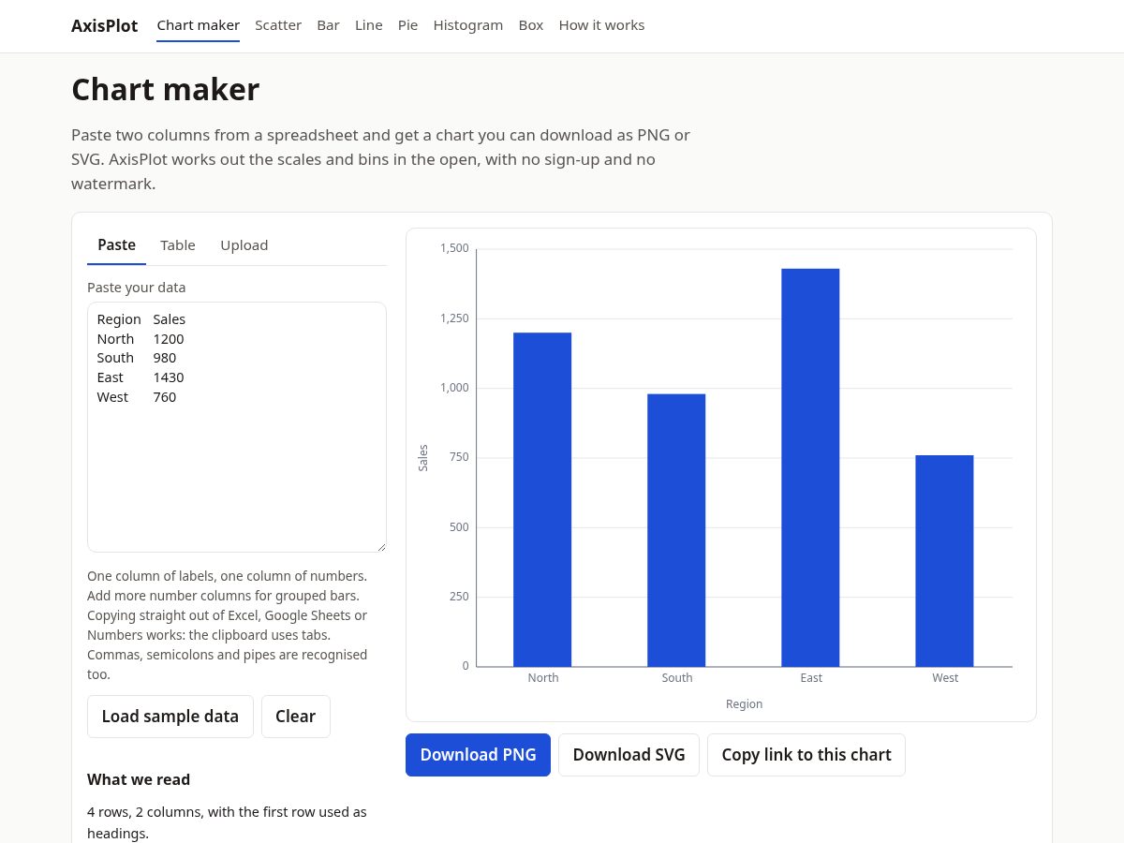
Task: Click the Download SVG button
Action: pos(629,755)
